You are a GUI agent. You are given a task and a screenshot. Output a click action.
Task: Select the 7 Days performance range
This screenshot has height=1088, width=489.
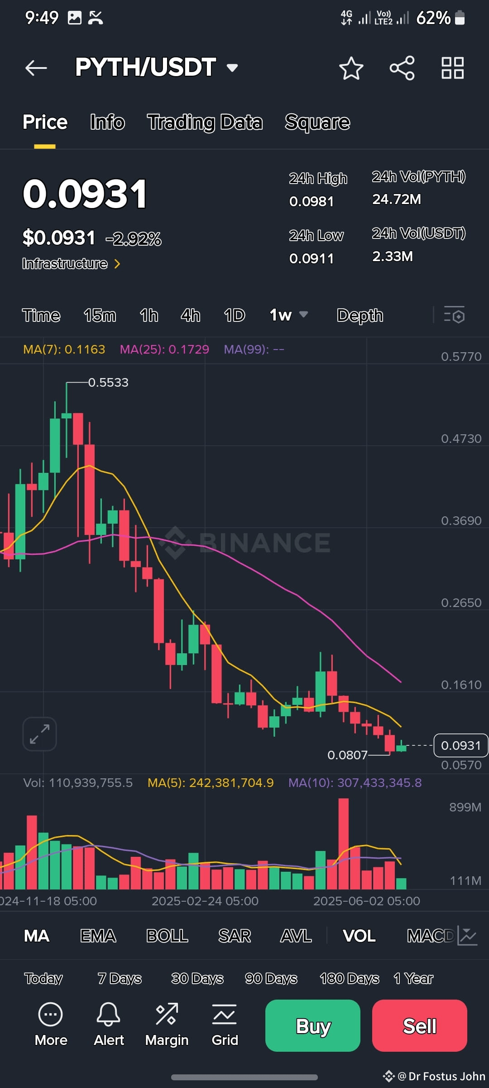point(120,978)
